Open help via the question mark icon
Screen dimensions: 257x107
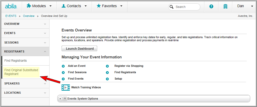tap(211, 7)
